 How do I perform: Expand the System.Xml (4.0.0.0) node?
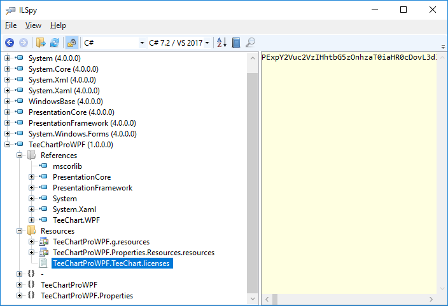8,80
